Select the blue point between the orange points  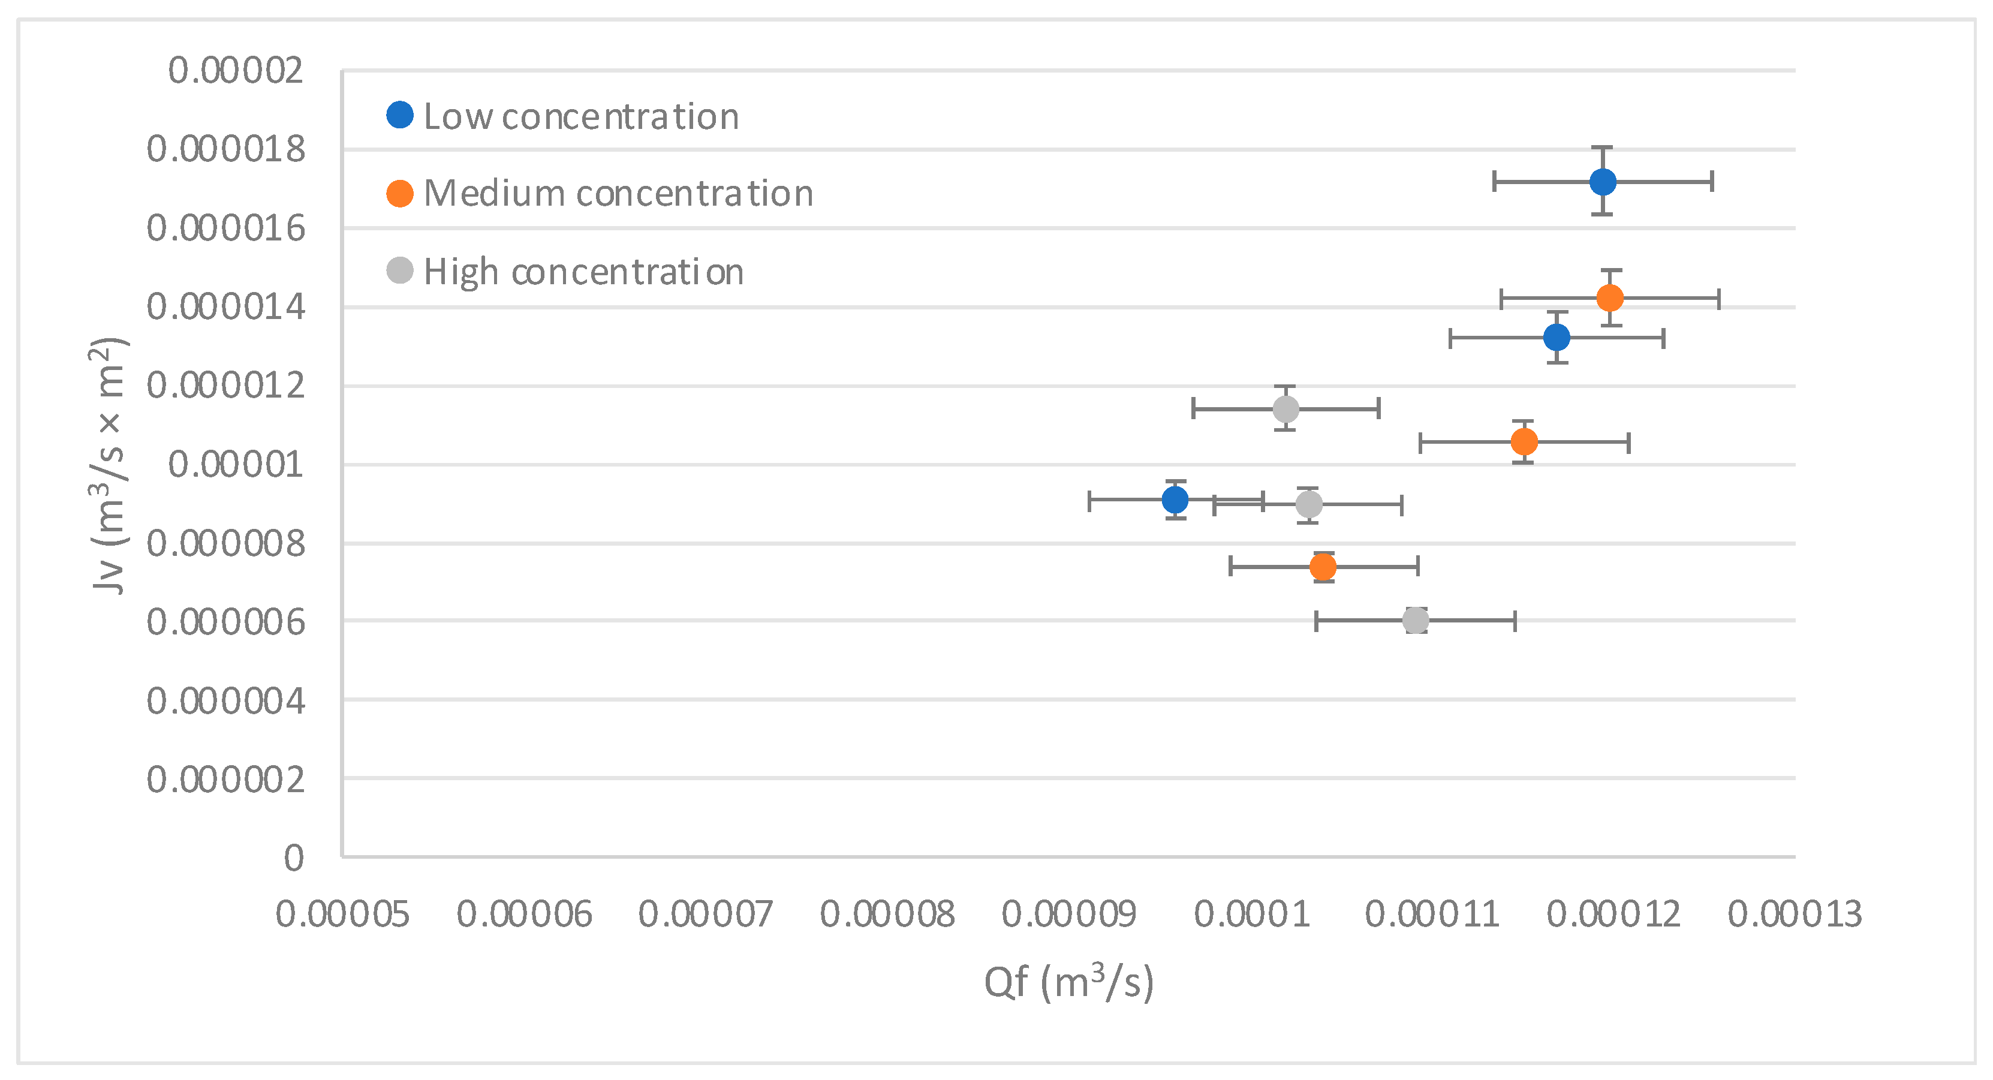point(1557,337)
